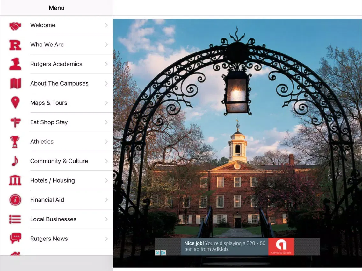Tap the location pin icon for Maps & Tours
362x271 pixels.
click(15, 102)
